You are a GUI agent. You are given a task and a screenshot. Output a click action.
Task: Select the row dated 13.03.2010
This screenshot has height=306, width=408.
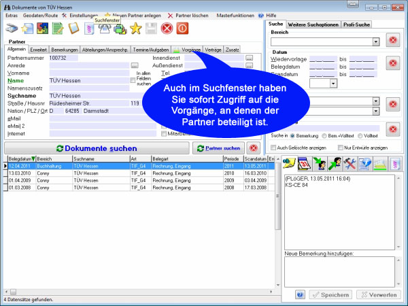tap(141, 173)
